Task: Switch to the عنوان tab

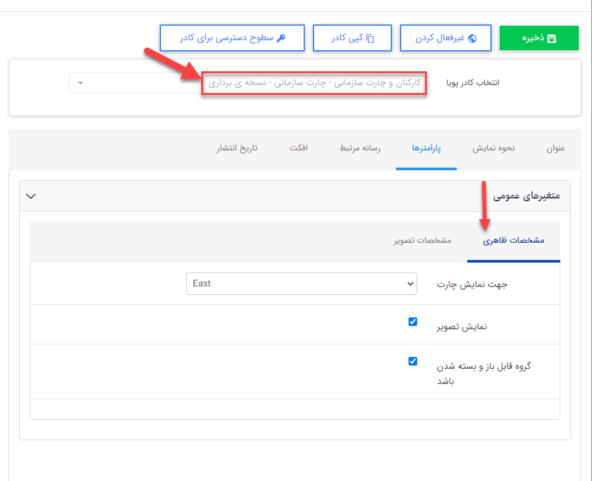Action: (556, 148)
